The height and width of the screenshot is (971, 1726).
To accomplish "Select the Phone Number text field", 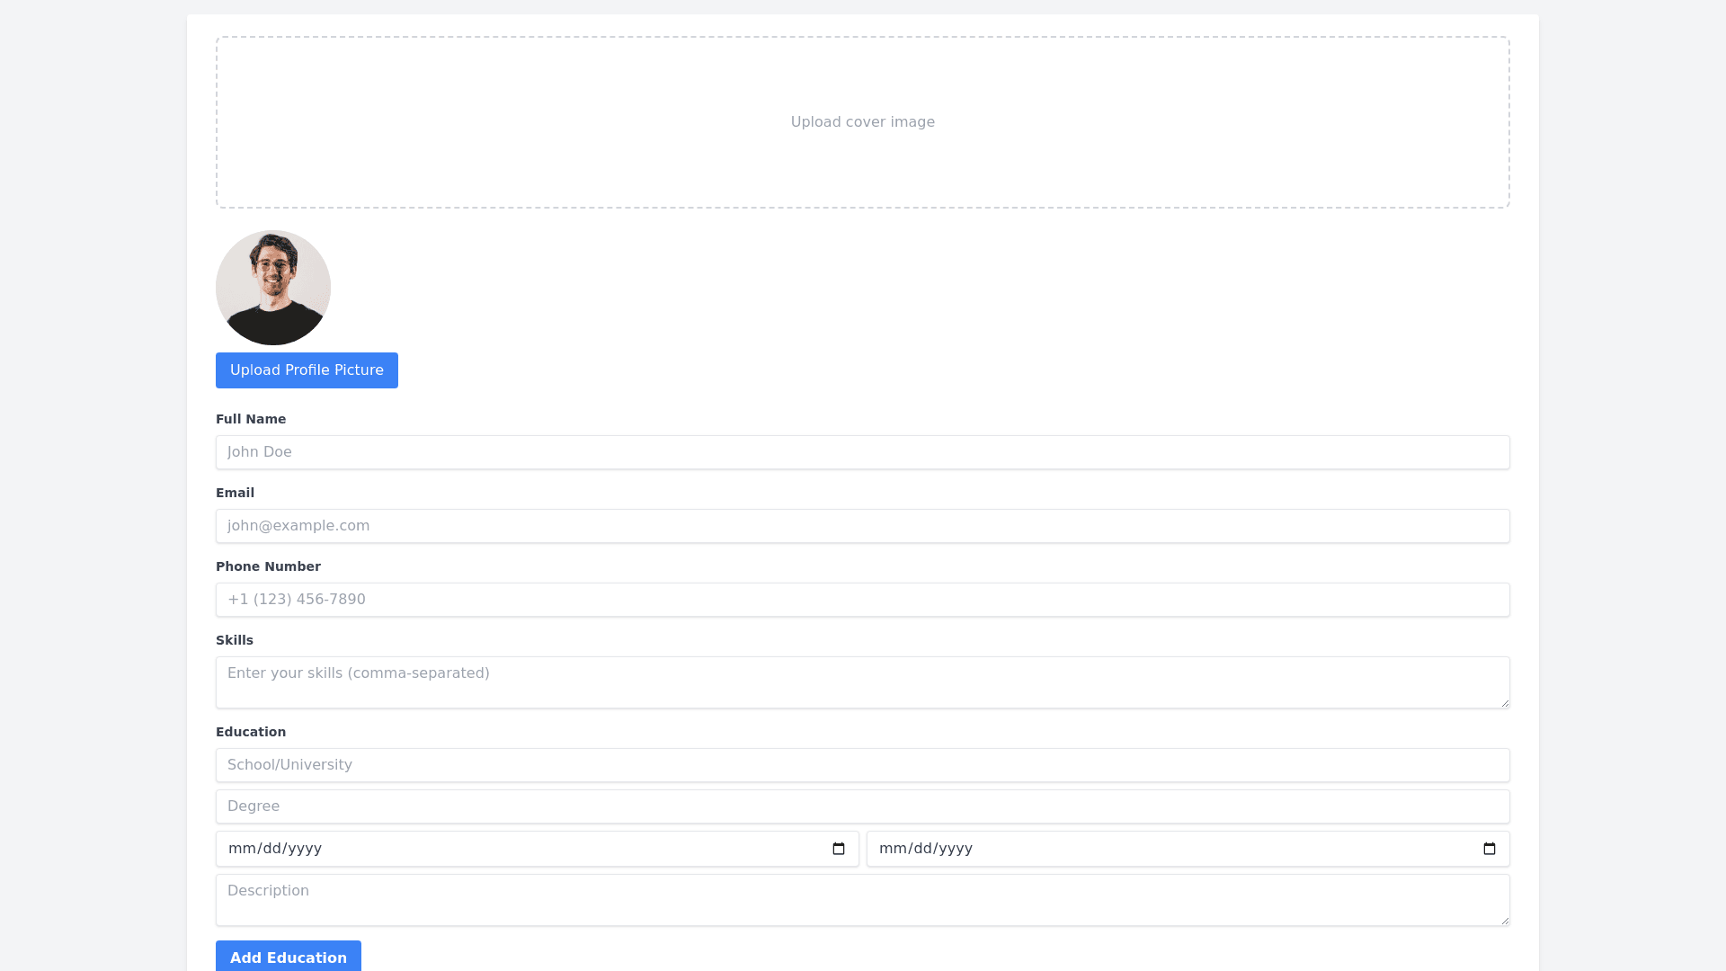I will tap(863, 600).
